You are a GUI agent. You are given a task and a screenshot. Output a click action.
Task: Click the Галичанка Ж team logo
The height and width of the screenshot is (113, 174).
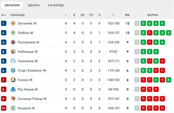[13, 61]
